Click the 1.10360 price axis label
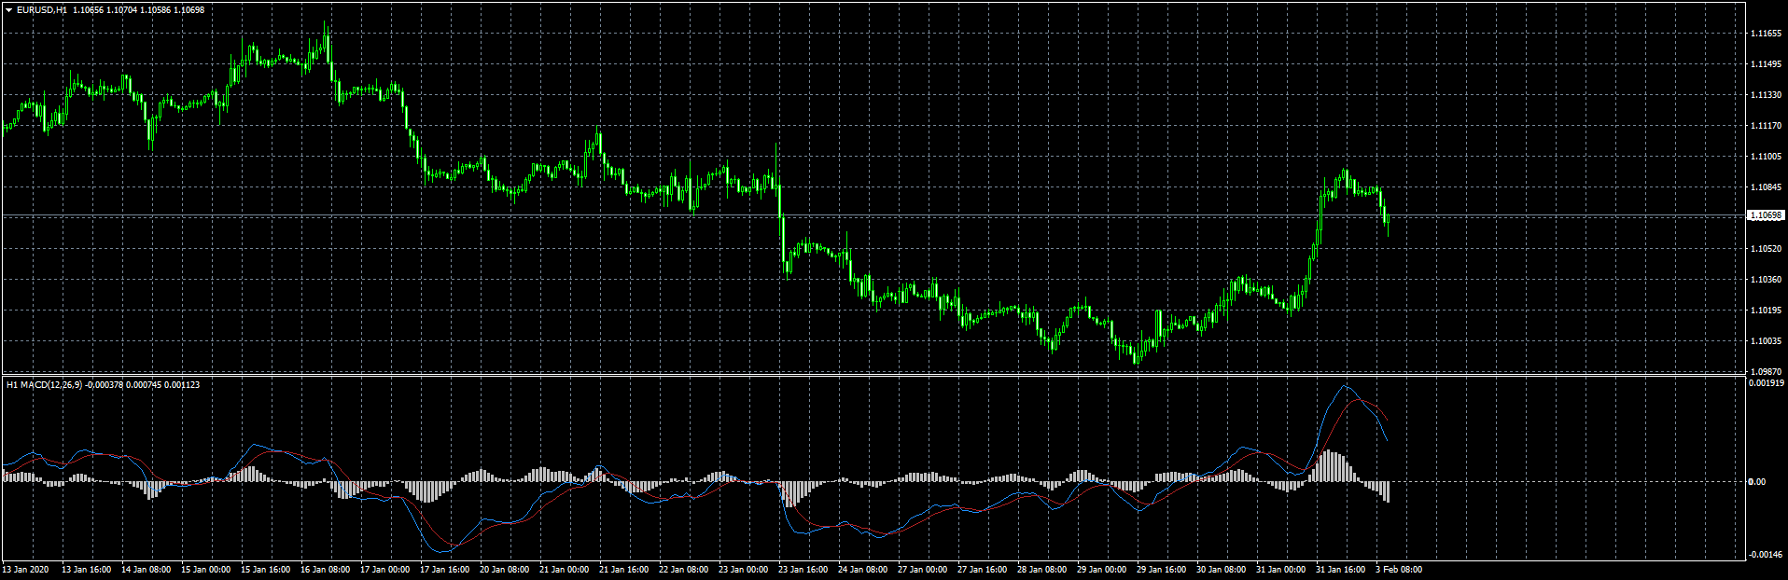Image resolution: width=1788 pixels, height=580 pixels. pyautogui.click(x=1765, y=280)
